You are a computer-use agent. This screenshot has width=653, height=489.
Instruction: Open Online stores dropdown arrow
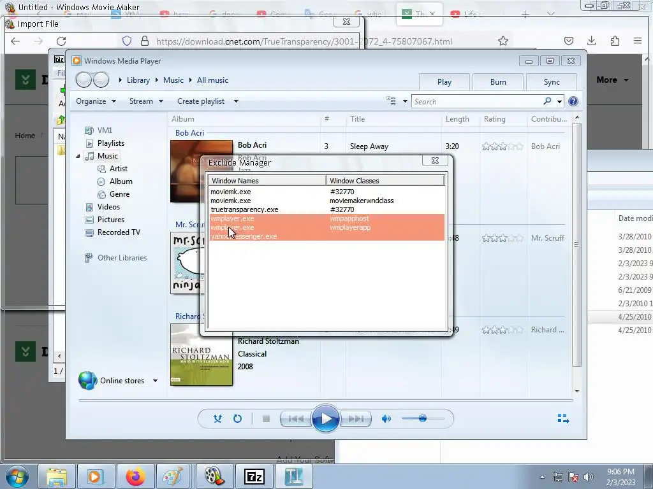pos(155,381)
